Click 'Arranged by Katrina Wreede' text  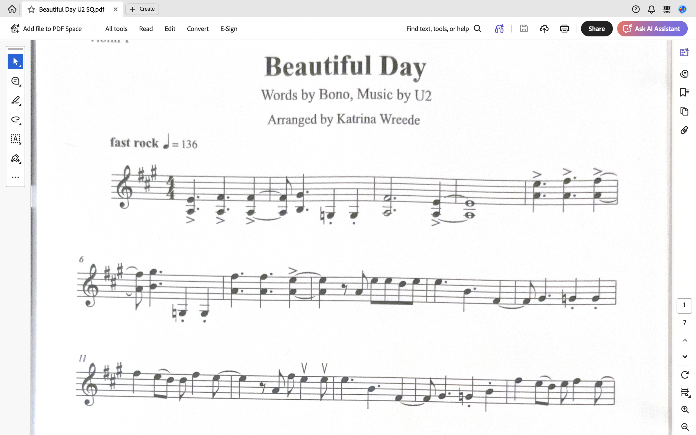344,119
